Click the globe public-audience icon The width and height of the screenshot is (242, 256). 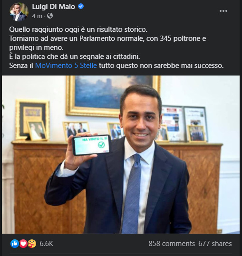[50, 16]
